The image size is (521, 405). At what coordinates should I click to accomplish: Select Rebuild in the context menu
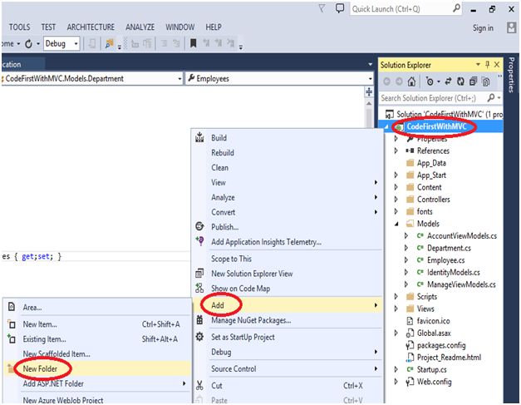tap(288, 153)
